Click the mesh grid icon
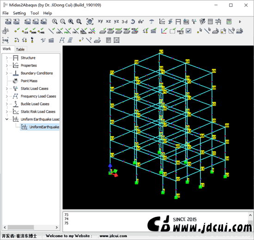The height and width of the screenshot is (240, 254). pyautogui.click(x=116, y=40)
